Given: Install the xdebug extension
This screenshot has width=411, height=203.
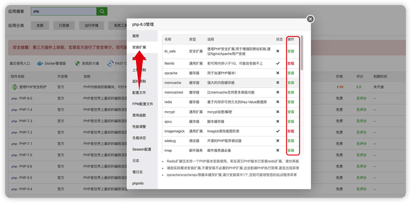Looking at the screenshot, I should coord(291,141).
